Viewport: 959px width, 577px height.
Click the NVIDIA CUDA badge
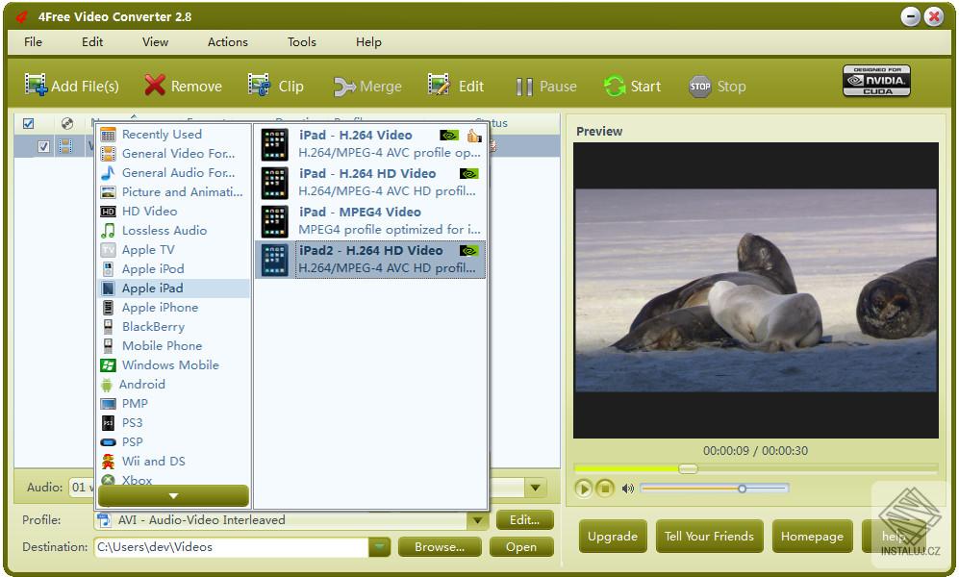[878, 82]
